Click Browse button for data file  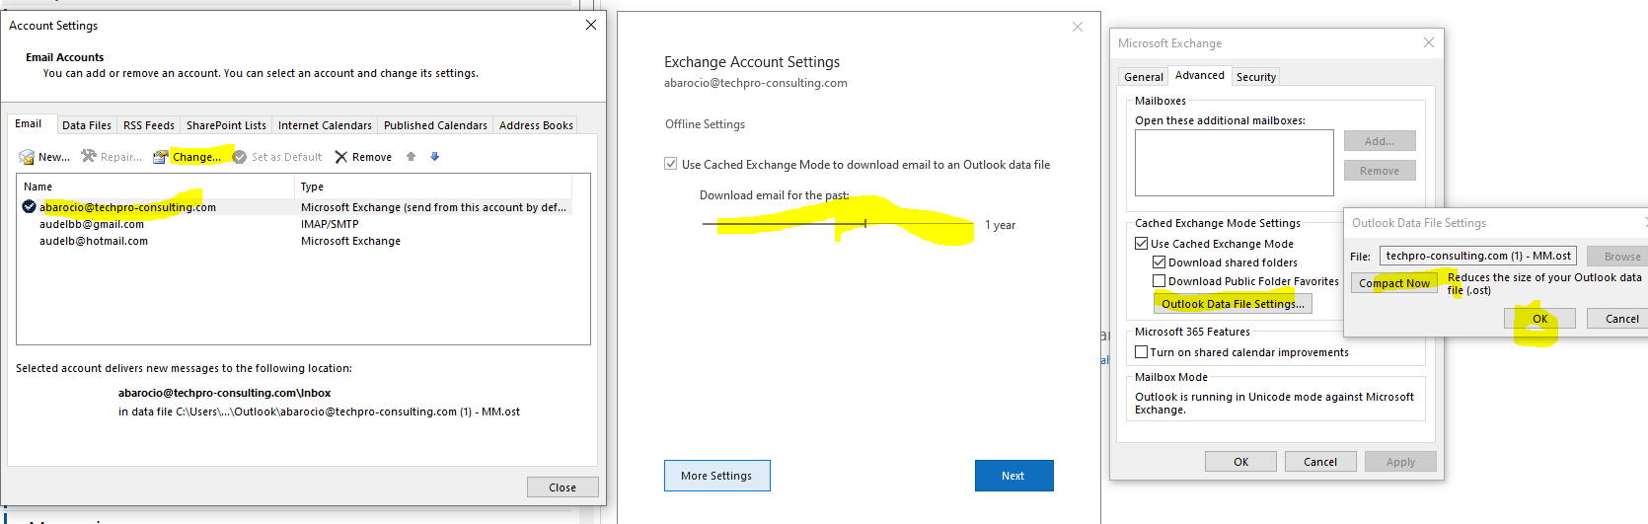1617,257
